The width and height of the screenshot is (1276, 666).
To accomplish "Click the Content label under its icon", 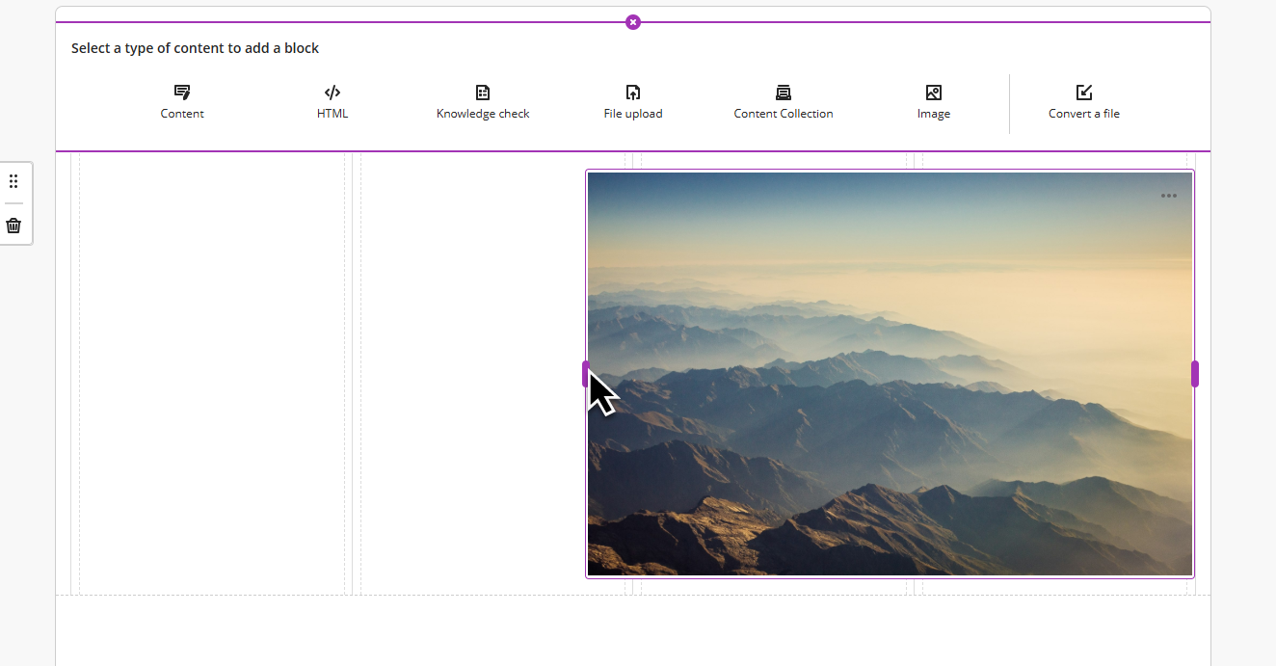I will (x=181, y=113).
